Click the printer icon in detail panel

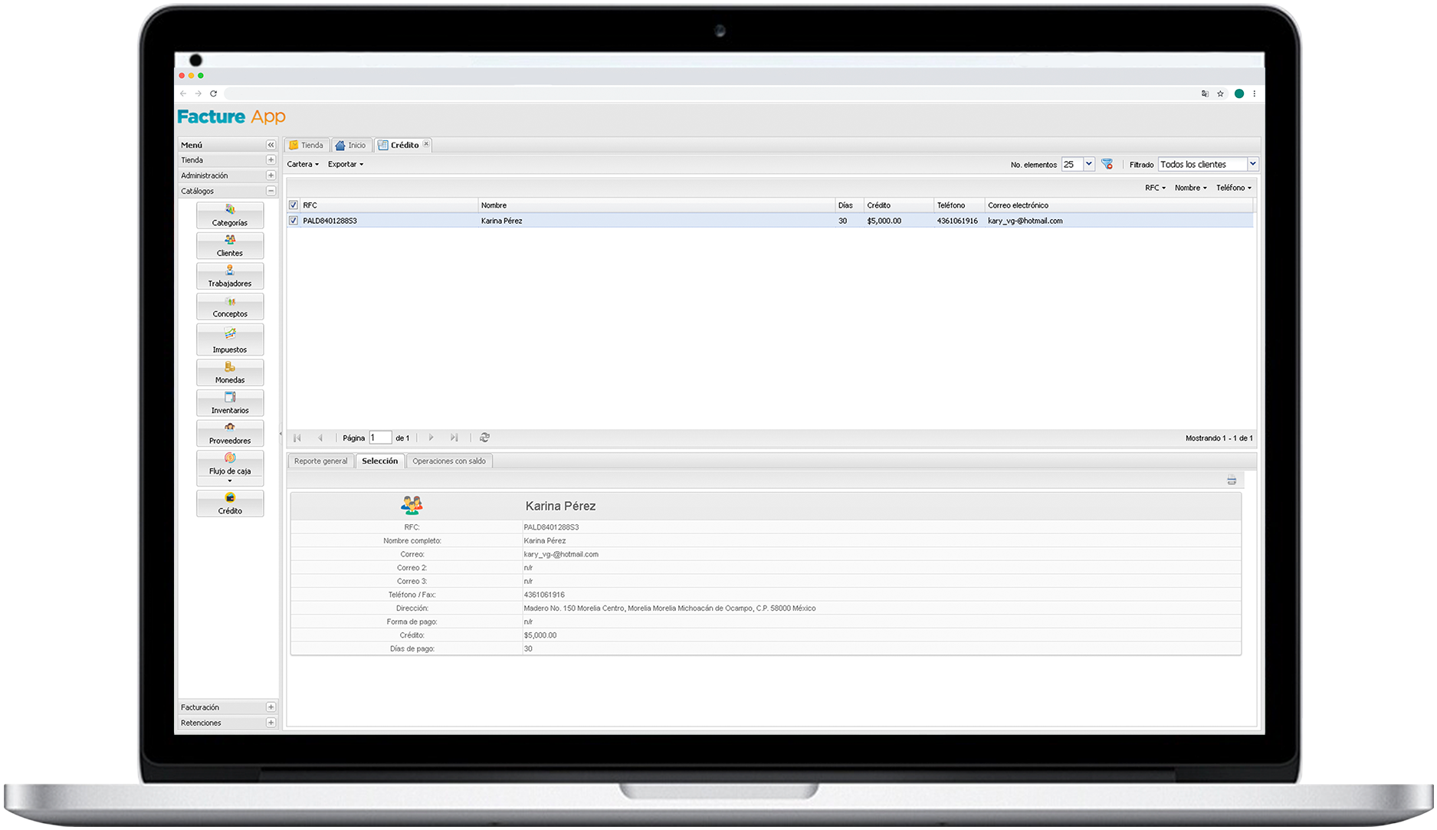click(x=1231, y=481)
